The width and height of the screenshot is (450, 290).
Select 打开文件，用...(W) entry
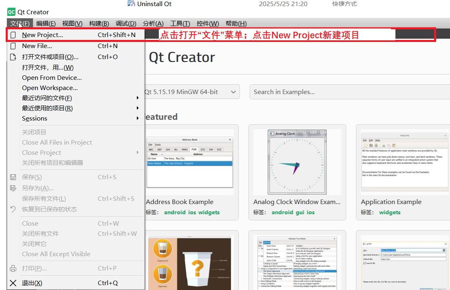(76, 68)
